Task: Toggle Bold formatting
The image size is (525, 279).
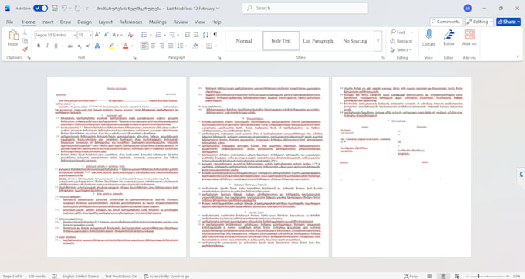Action: point(39,46)
